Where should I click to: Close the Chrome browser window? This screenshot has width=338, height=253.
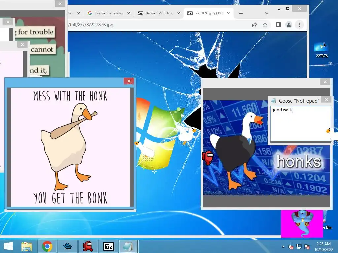300,8
